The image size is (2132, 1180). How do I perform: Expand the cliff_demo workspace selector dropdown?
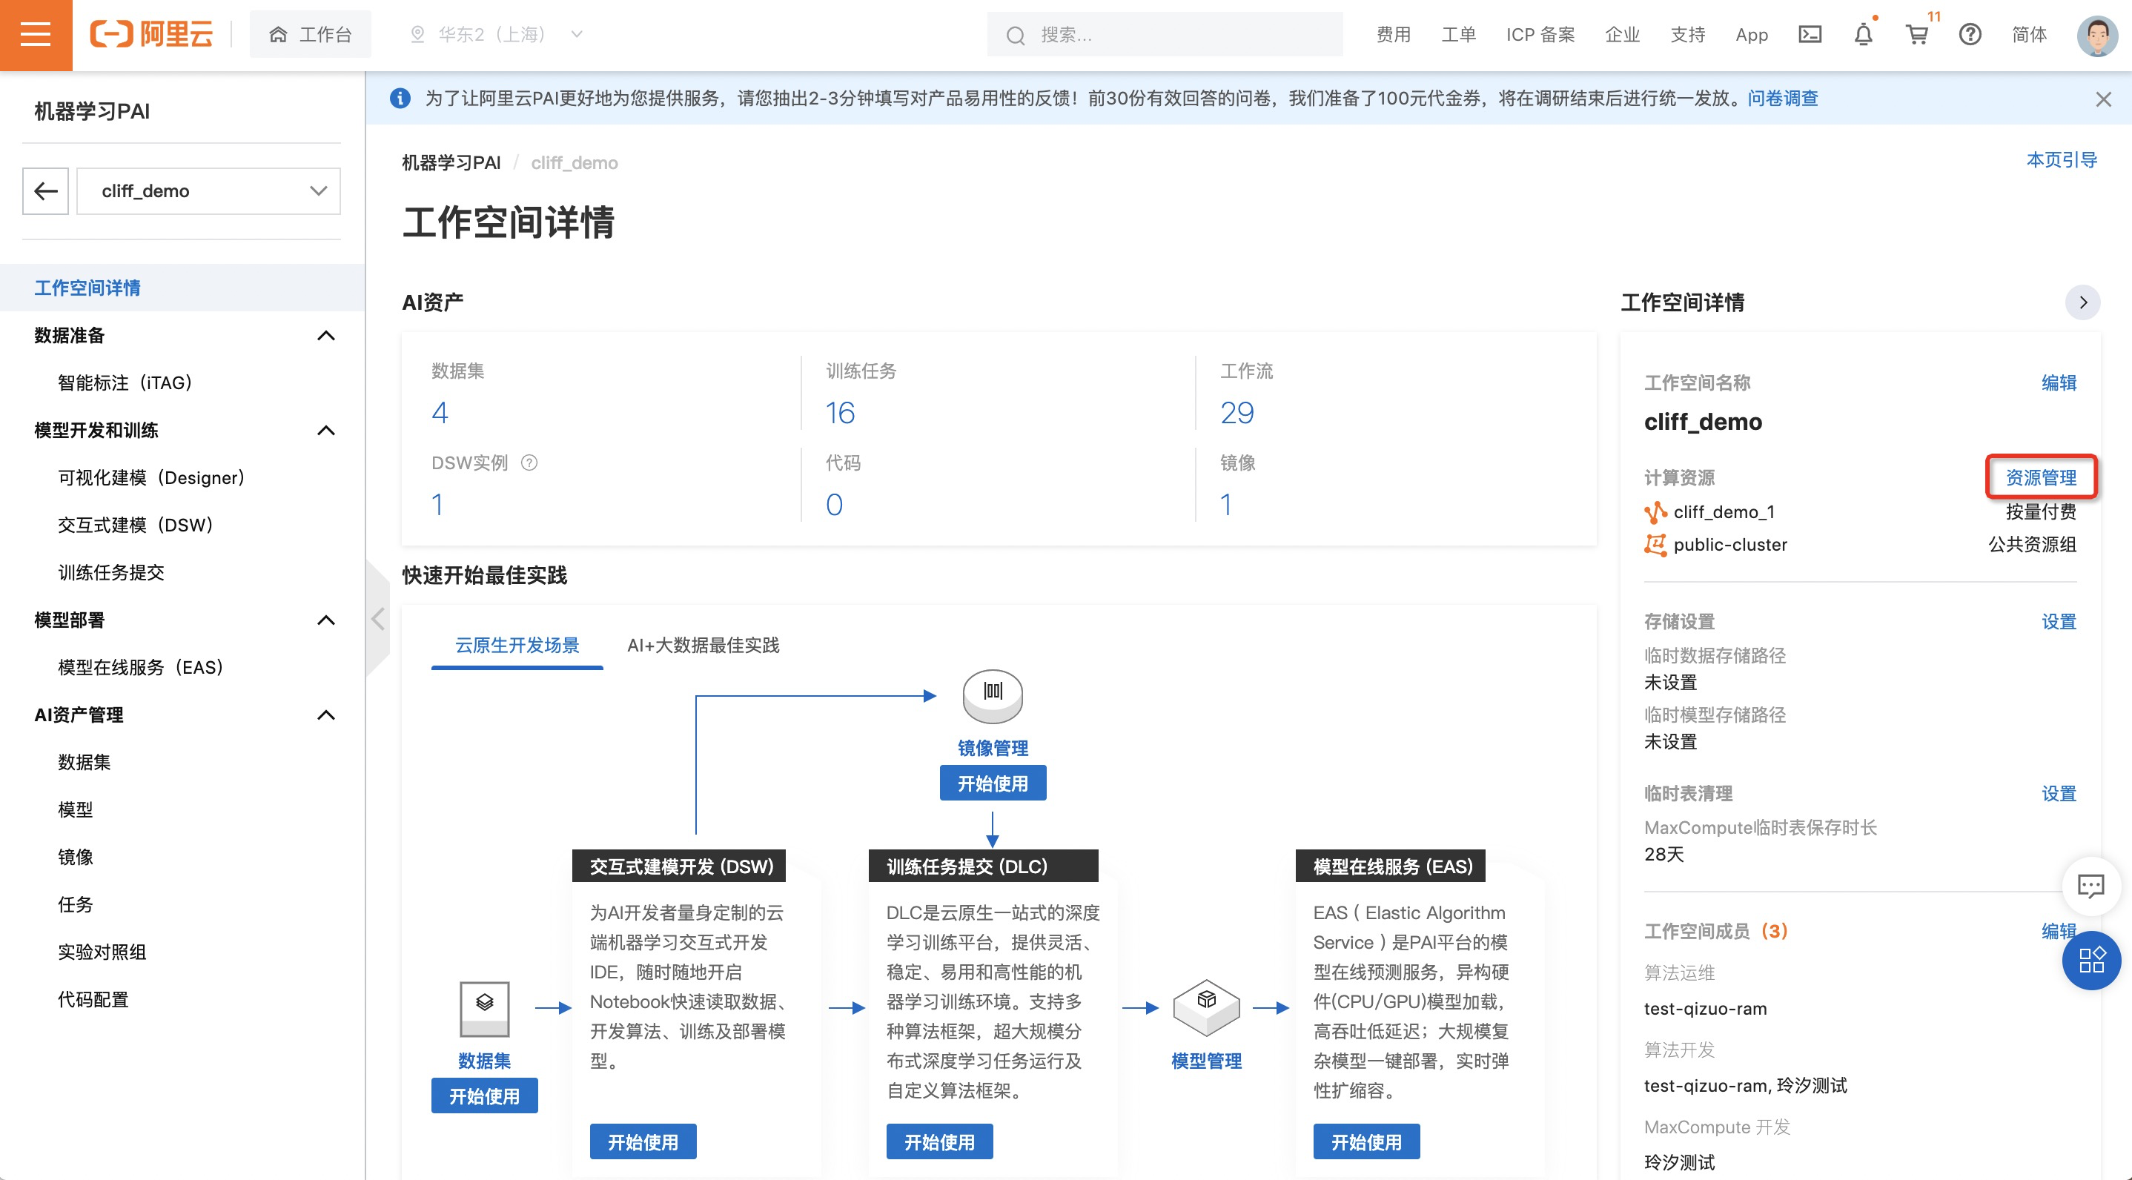(x=317, y=190)
